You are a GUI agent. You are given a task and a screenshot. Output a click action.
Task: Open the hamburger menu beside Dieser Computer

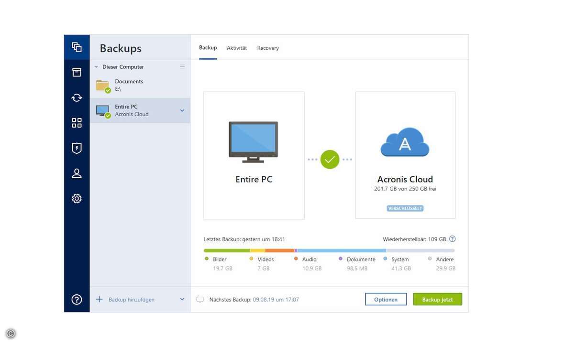point(182,67)
